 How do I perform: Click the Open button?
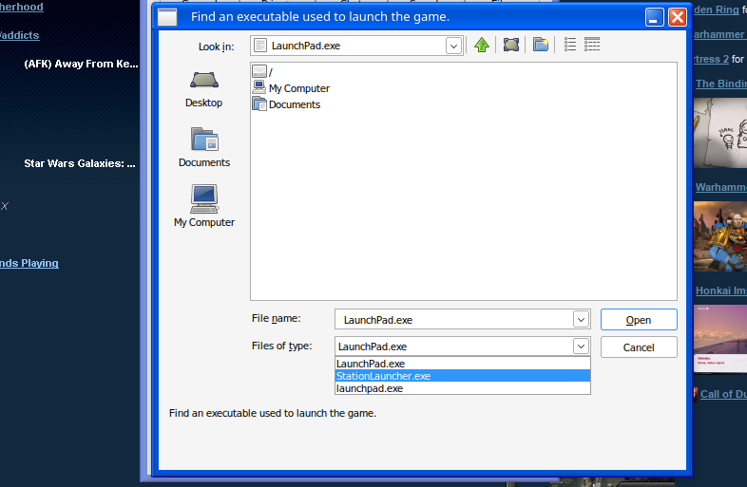tap(639, 319)
